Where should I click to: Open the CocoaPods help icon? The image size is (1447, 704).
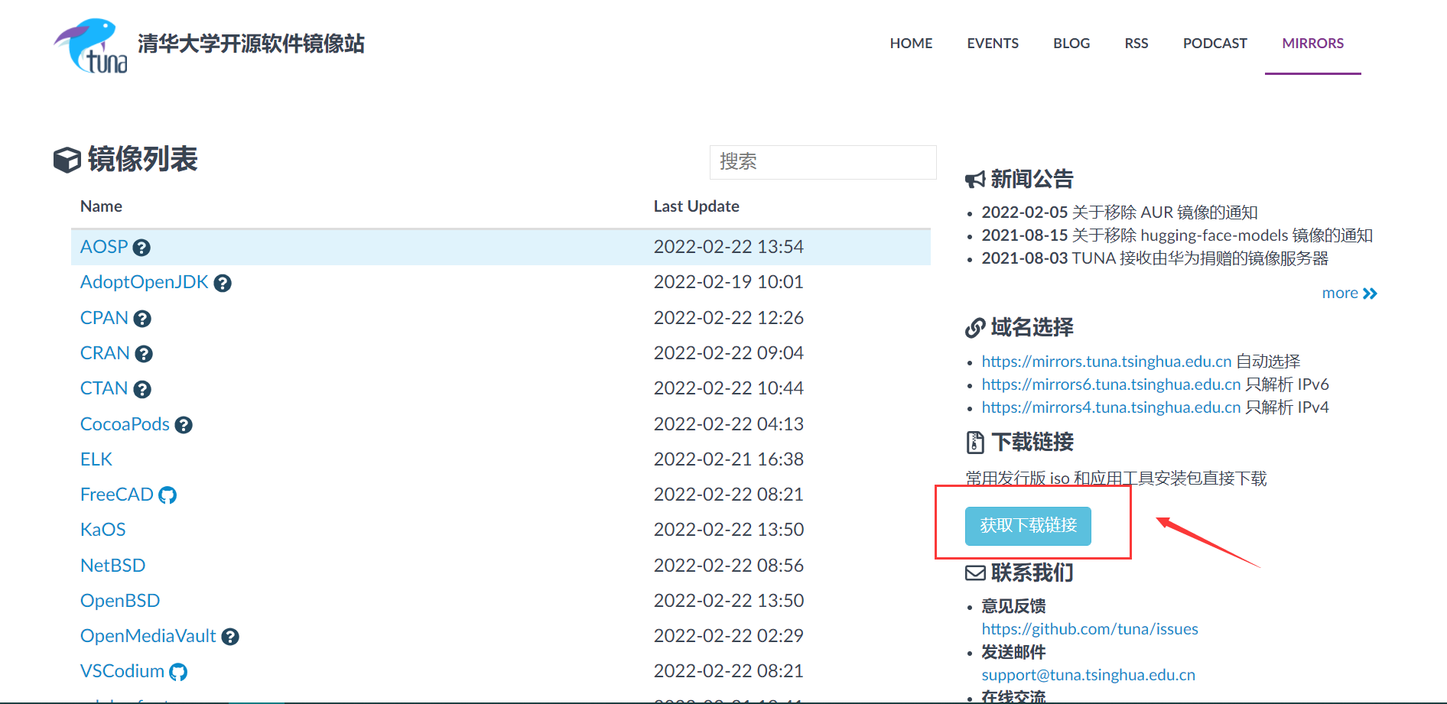[x=183, y=424]
